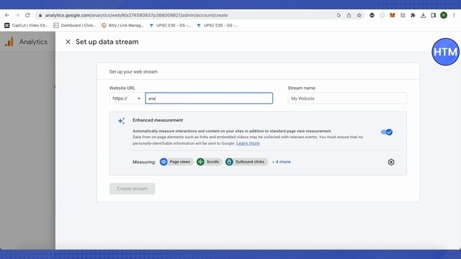Viewport: 461px width, 259px height.
Task: Open the Dashboard ClickUp bookmark
Action: pyautogui.click(x=75, y=26)
